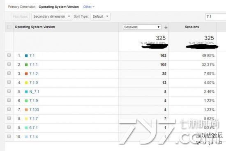Viewport: 226px width, 151px height.
Task: Open the 7.1.2 version link
Action: point(33,73)
